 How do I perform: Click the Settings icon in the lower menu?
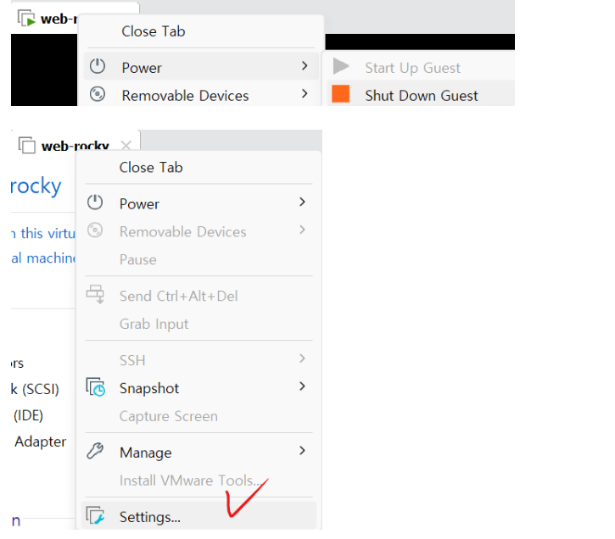95,515
